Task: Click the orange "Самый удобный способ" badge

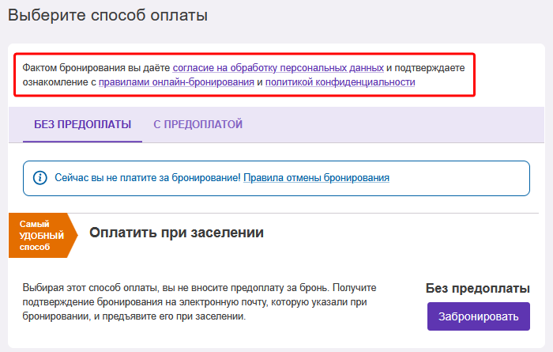Action: point(43,235)
